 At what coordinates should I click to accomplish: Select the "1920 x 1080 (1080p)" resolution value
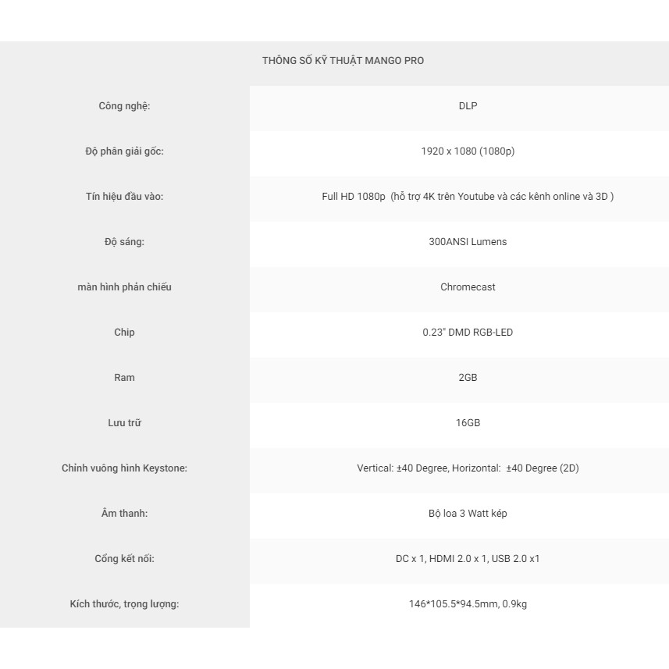[x=468, y=151]
